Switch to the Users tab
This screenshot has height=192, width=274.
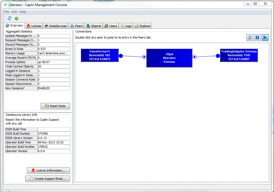(111, 26)
